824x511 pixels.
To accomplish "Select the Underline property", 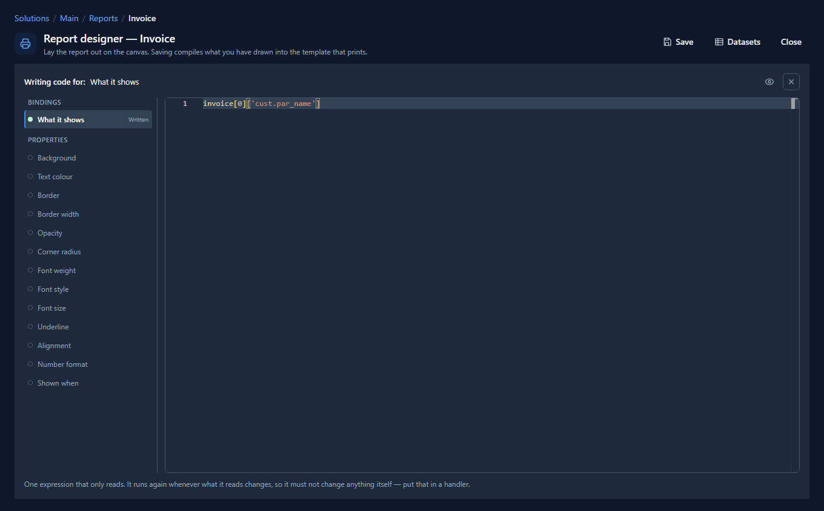I will 88,326.
